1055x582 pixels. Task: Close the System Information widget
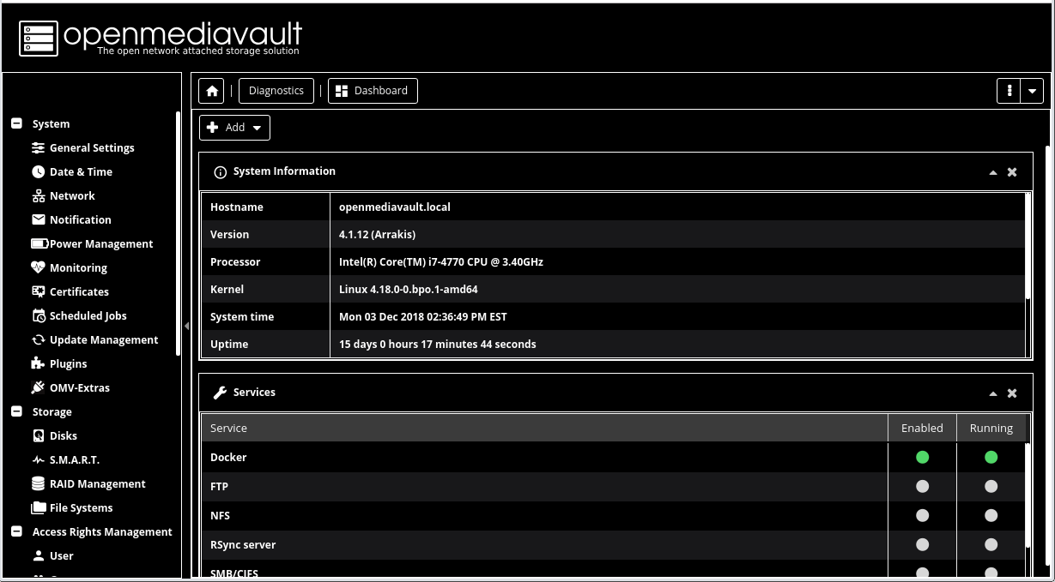tap(1012, 171)
